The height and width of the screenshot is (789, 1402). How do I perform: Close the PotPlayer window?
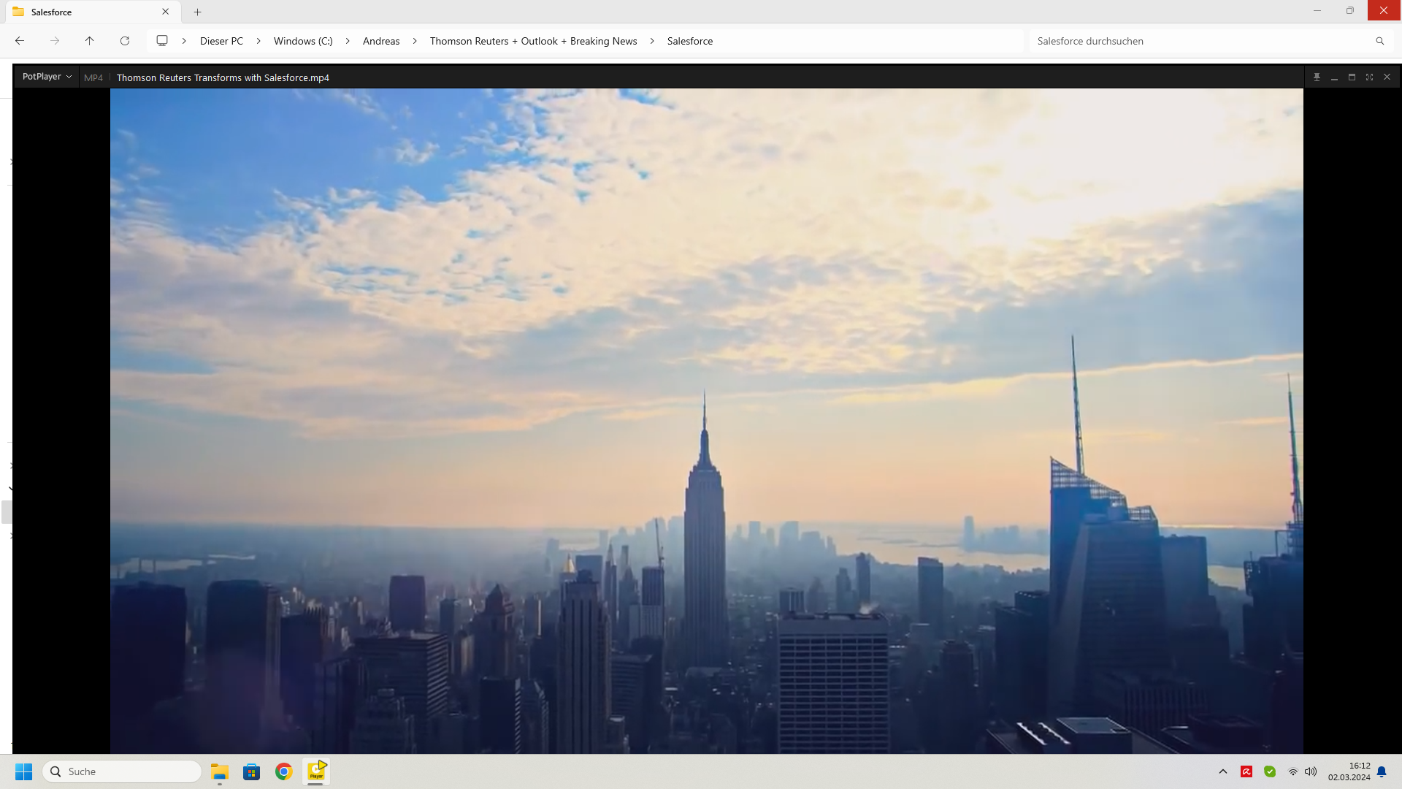point(1387,77)
